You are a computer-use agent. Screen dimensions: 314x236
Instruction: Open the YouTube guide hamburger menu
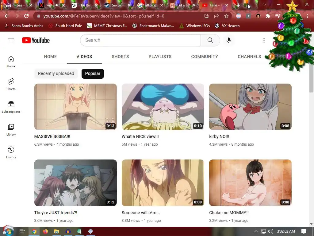pyautogui.click(x=11, y=40)
